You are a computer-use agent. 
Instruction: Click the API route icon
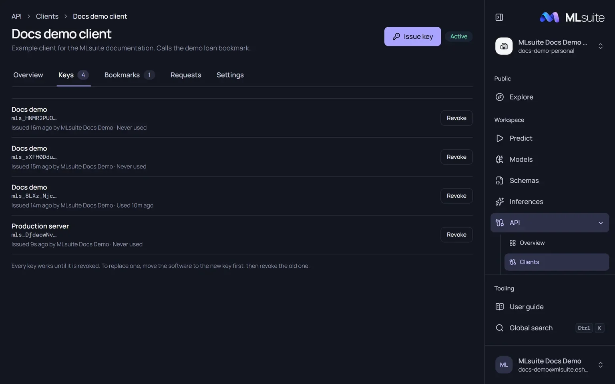[500, 223]
